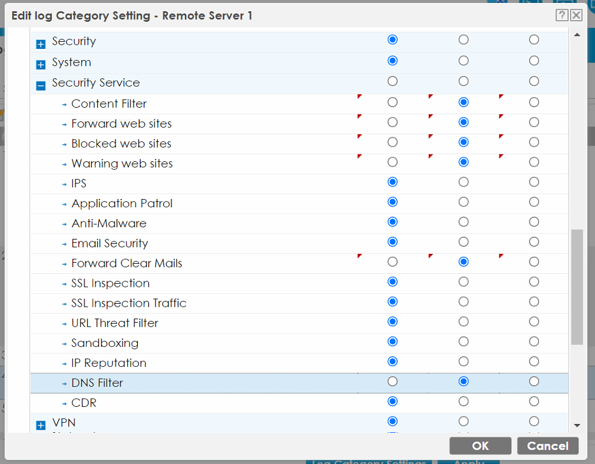Expand the VPN category plus icon
This screenshot has height=464, width=595.
pos(41,425)
